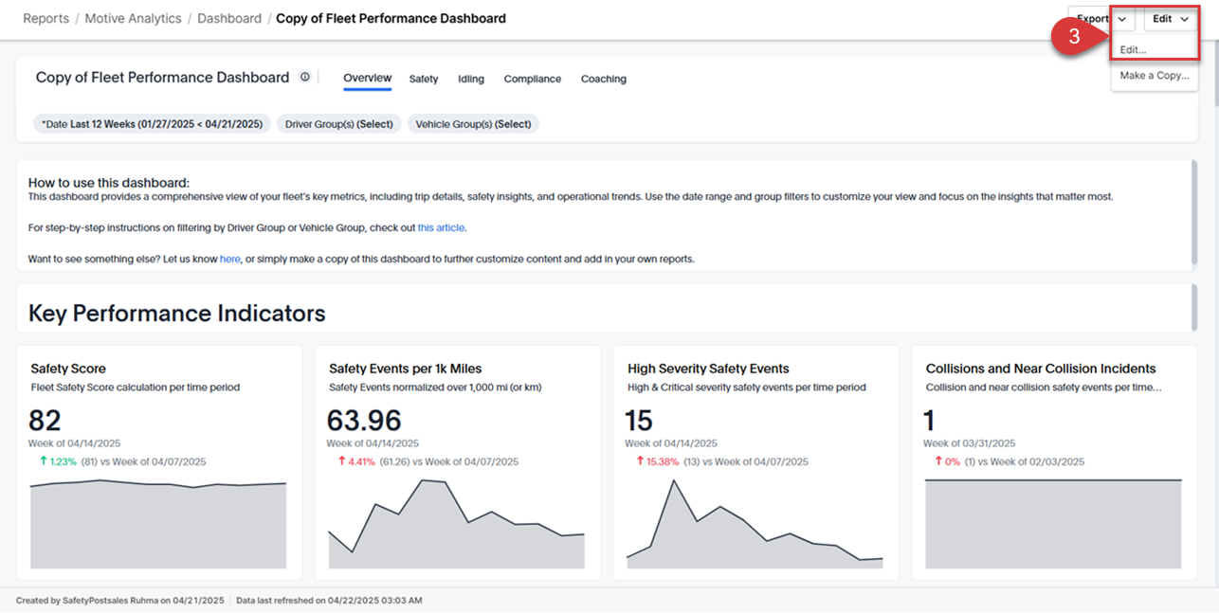The height and width of the screenshot is (613, 1219).
Task: Click the Safety Score trend chart
Action: (158, 524)
